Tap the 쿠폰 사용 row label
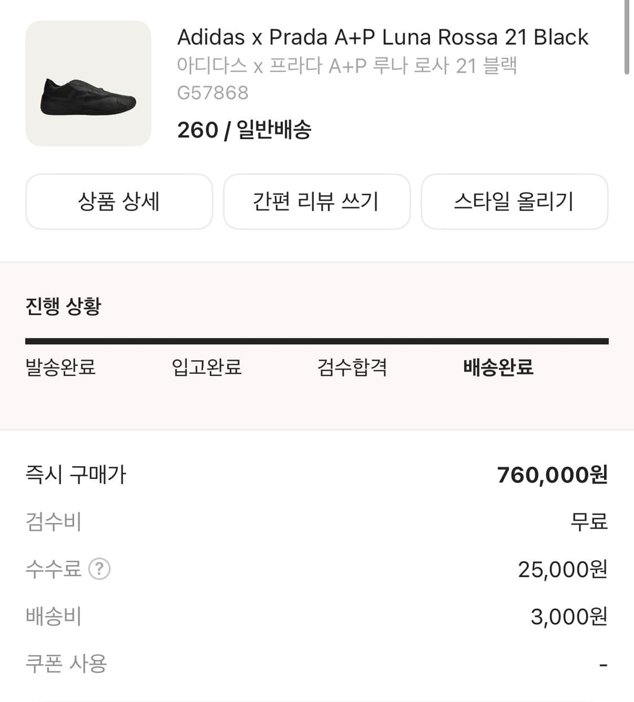This screenshot has height=702, width=634. coord(66,664)
